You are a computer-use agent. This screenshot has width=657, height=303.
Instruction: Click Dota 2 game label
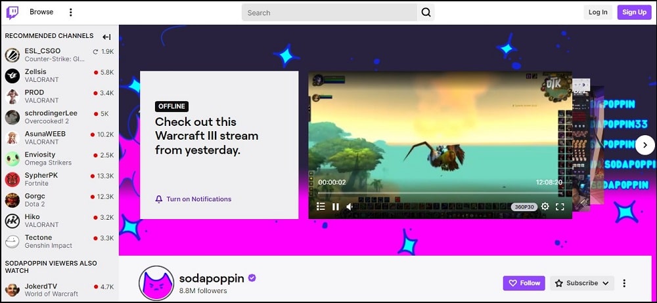click(35, 204)
